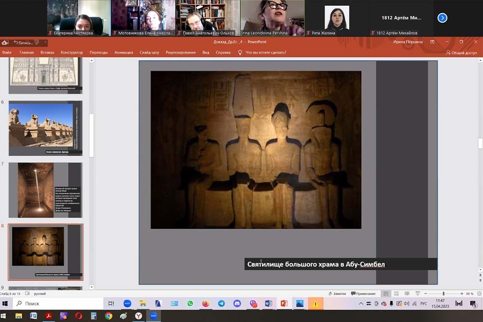Click the Общий доступ share button

(x=461, y=52)
